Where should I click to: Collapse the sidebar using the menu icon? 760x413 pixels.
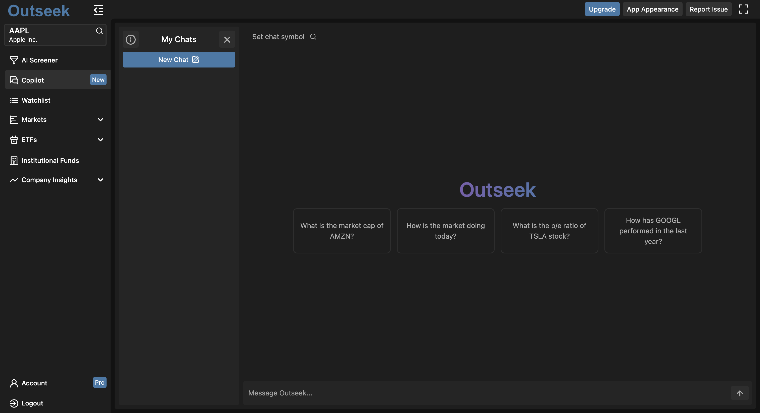tap(98, 10)
